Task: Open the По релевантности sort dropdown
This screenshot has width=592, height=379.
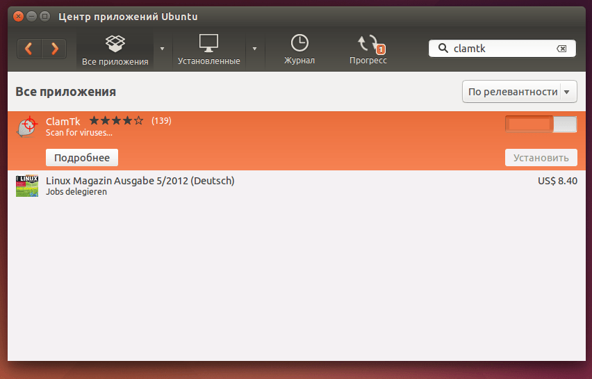Action: tap(520, 91)
